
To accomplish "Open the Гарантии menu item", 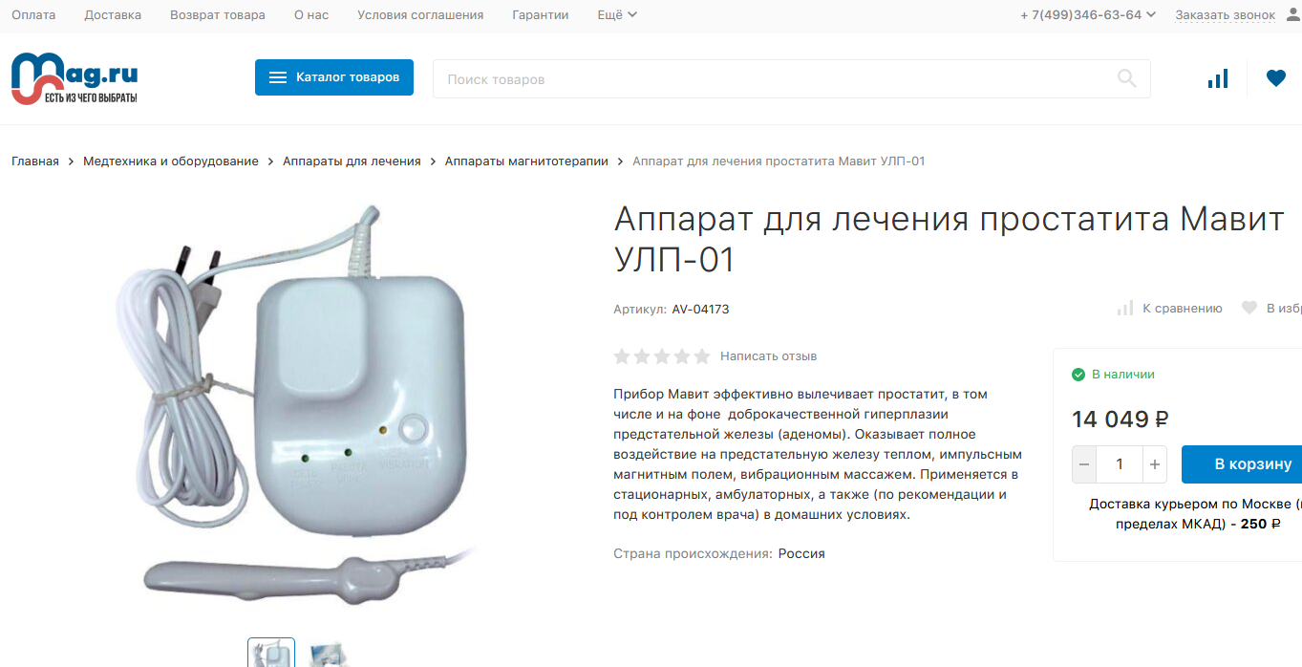I will pos(541,14).
